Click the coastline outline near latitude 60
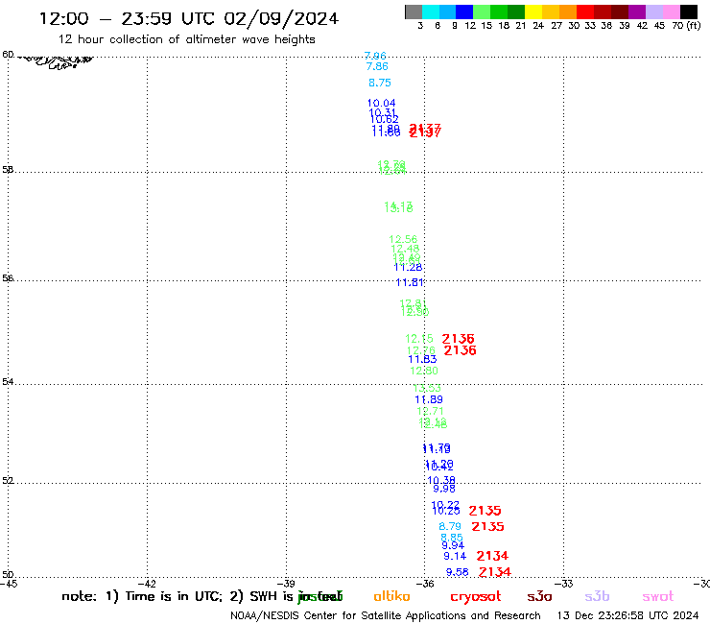The image size is (710, 624). tap(57, 61)
